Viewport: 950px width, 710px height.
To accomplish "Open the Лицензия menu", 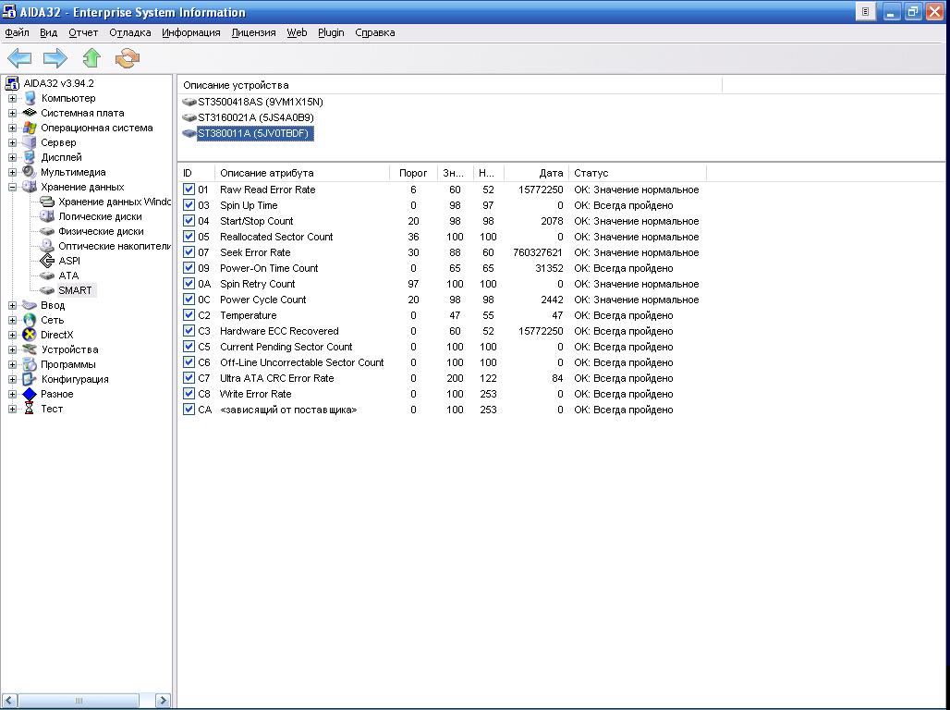I will pyautogui.click(x=253, y=32).
